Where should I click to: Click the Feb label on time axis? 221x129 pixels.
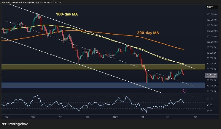(143, 117)
